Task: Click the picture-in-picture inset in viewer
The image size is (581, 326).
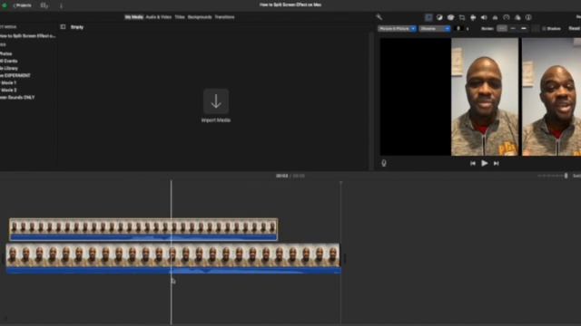Action: pyautogui.click(x=485, y=97)
